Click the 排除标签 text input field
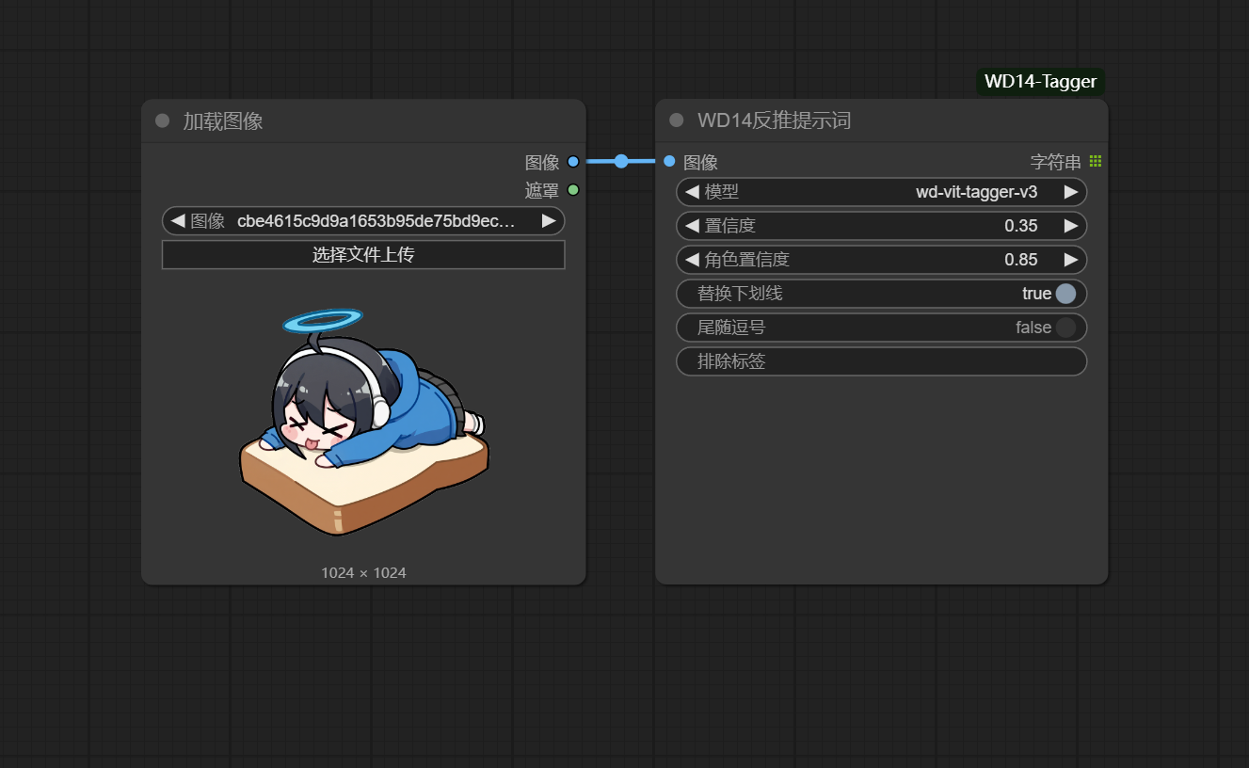Viewport: 1249px width, 768px height. 881,361
